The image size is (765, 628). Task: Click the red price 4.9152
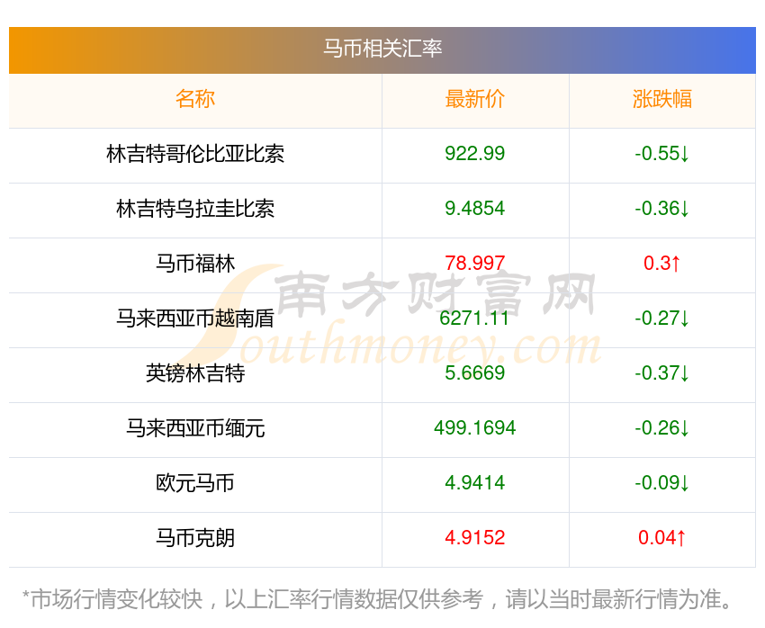pyautogui.click(x=474, y=538)
